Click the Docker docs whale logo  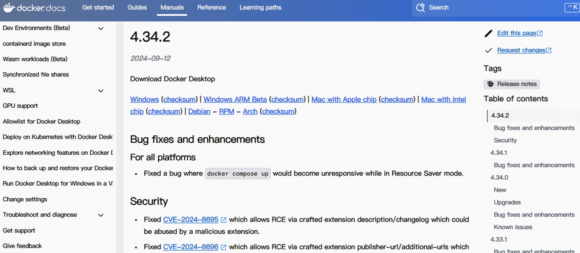(x=34, y=7)
